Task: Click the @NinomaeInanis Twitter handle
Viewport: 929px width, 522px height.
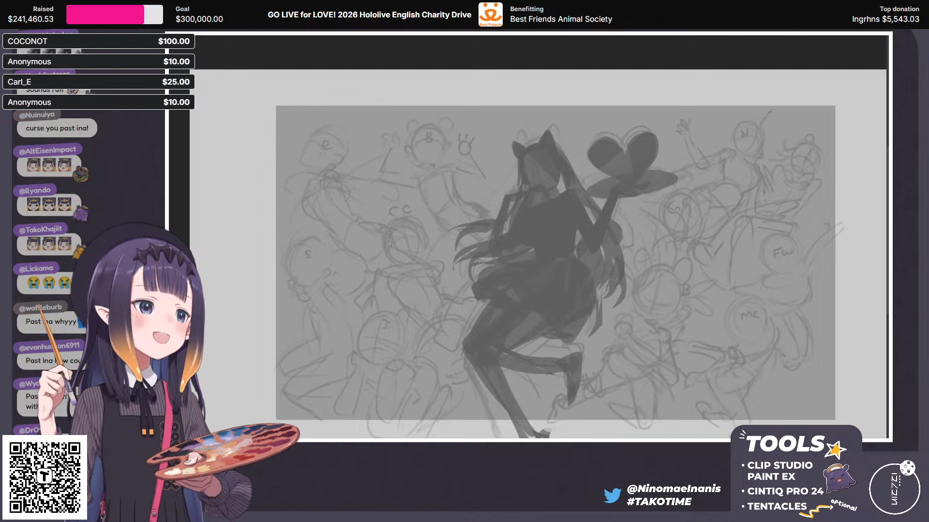Action: coord(674,489)
